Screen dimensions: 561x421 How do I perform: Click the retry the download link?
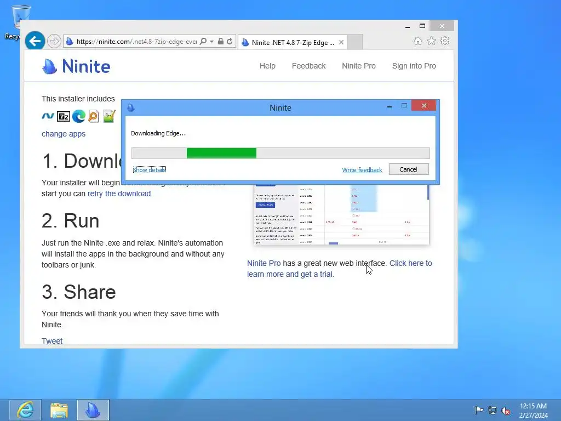(119, 194)
